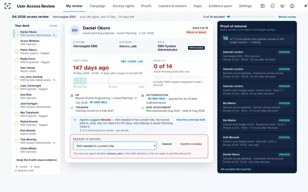The width and height of the screenshot is (308, 192).
Task: Click the Risk Assessment green check icon
Action: (x=143, y=108)
